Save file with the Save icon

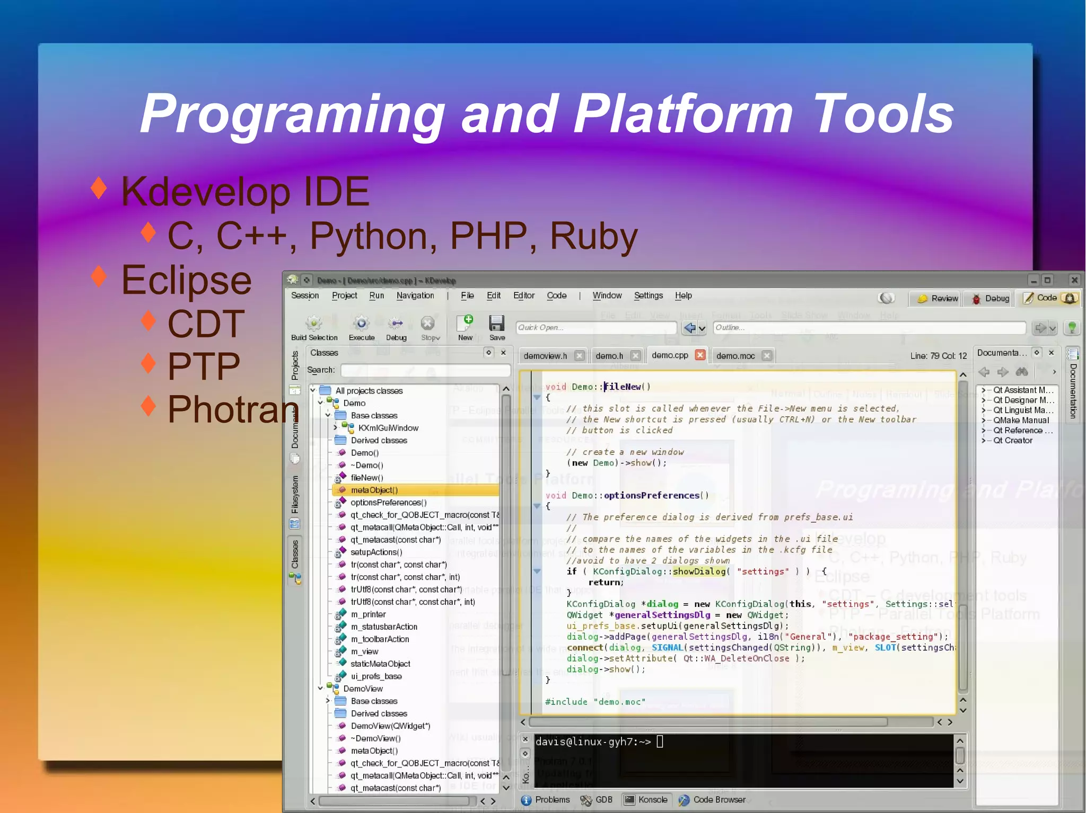496,323
